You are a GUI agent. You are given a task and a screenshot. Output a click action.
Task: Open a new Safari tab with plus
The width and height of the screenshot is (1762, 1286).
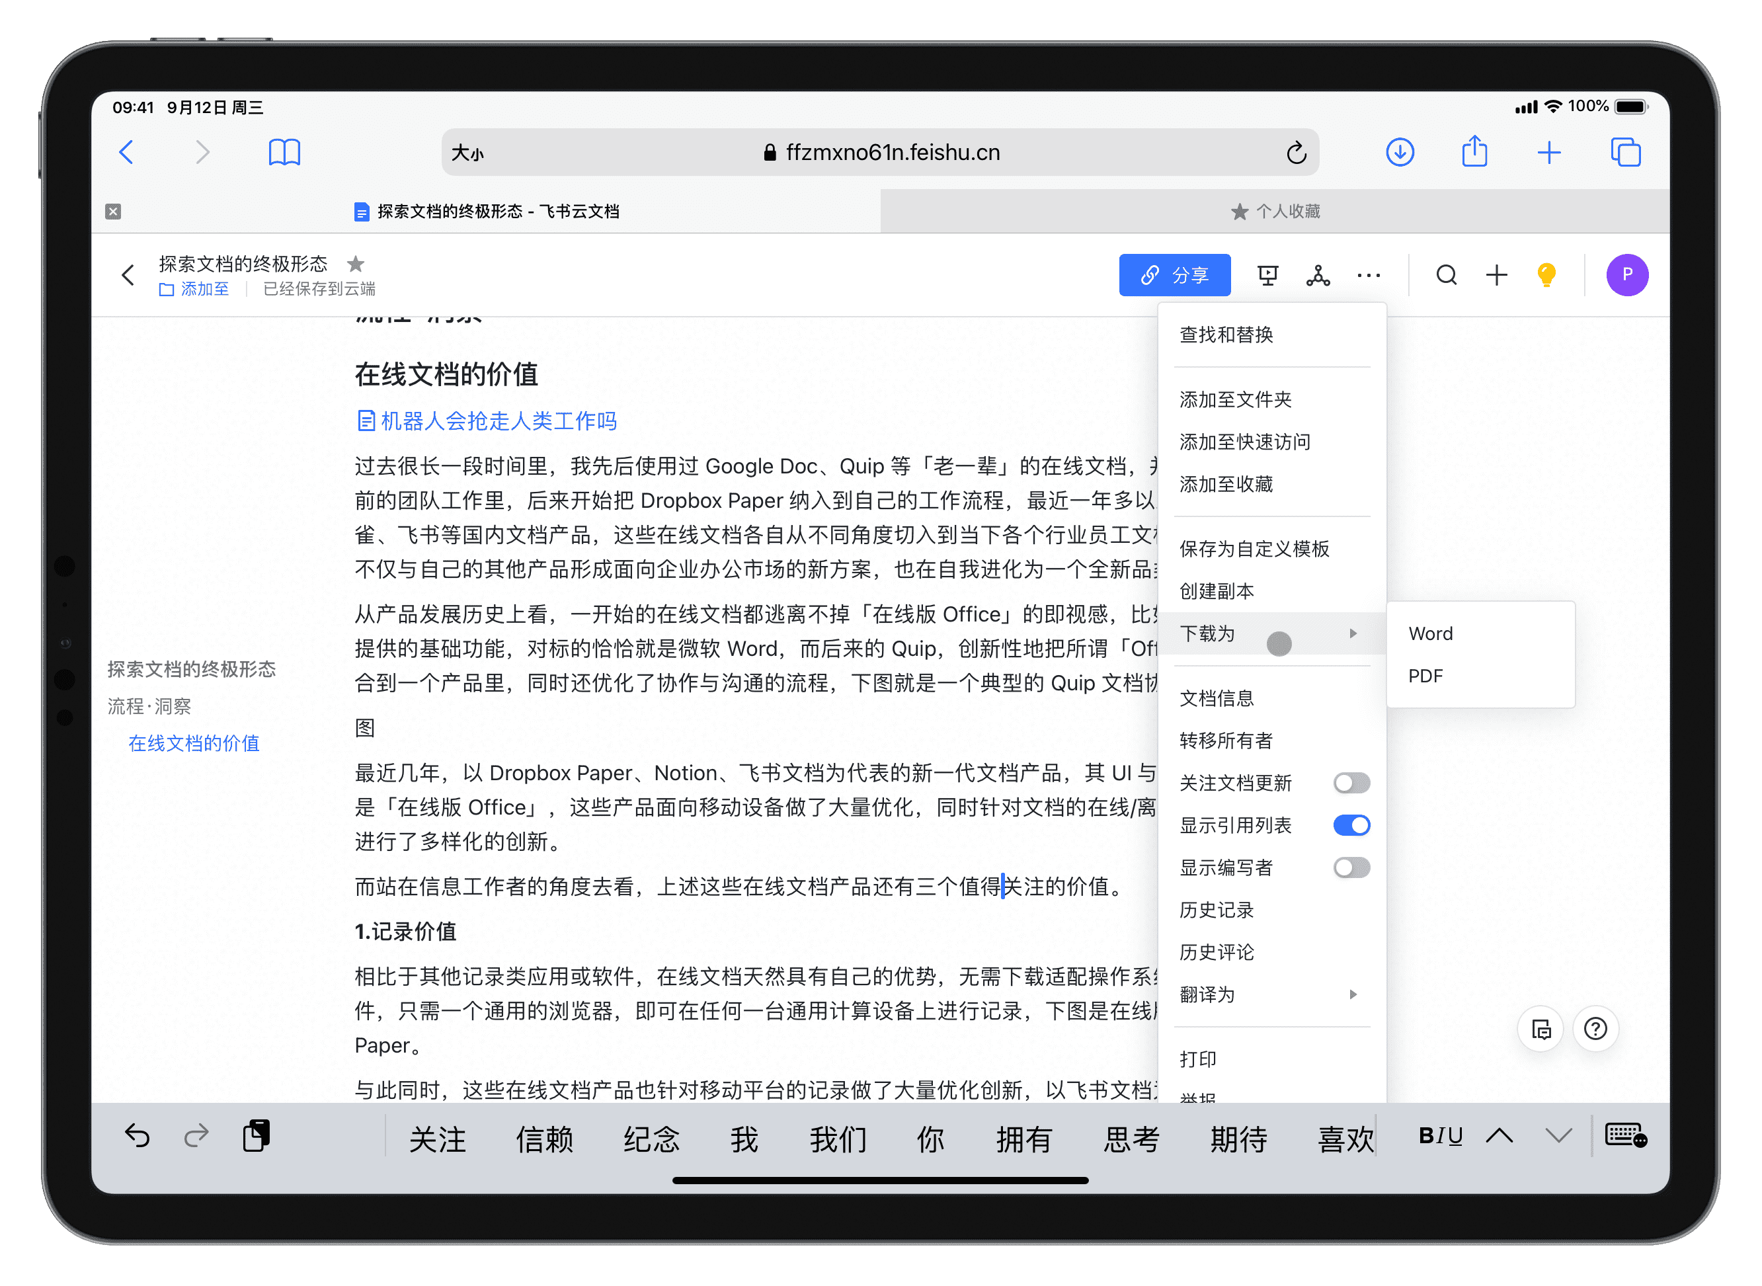point(1548,152)
